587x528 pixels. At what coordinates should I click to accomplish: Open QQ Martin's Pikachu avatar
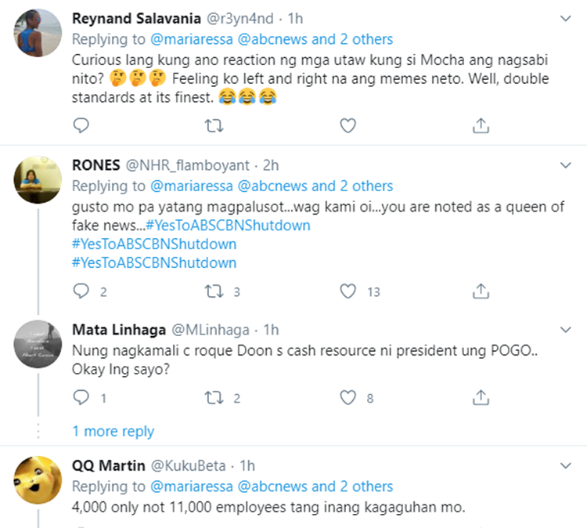38,479
